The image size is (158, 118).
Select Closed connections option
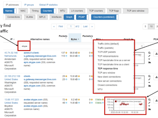coord(108,85)
